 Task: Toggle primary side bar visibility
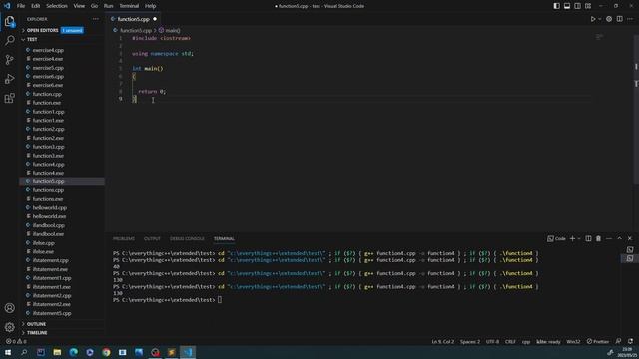[556, 6]
